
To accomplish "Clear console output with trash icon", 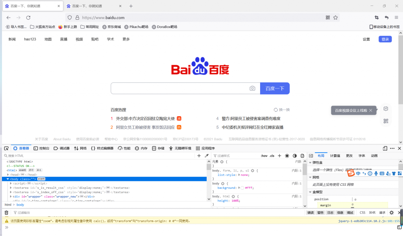I will [x=6, y=213].
